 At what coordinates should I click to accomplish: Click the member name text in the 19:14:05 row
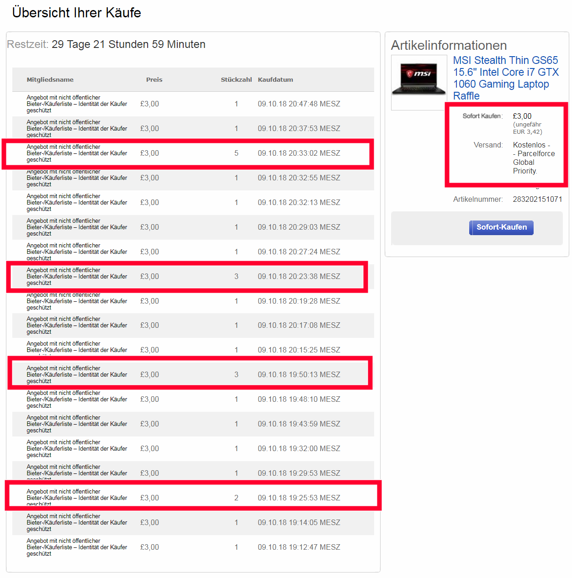77,522
